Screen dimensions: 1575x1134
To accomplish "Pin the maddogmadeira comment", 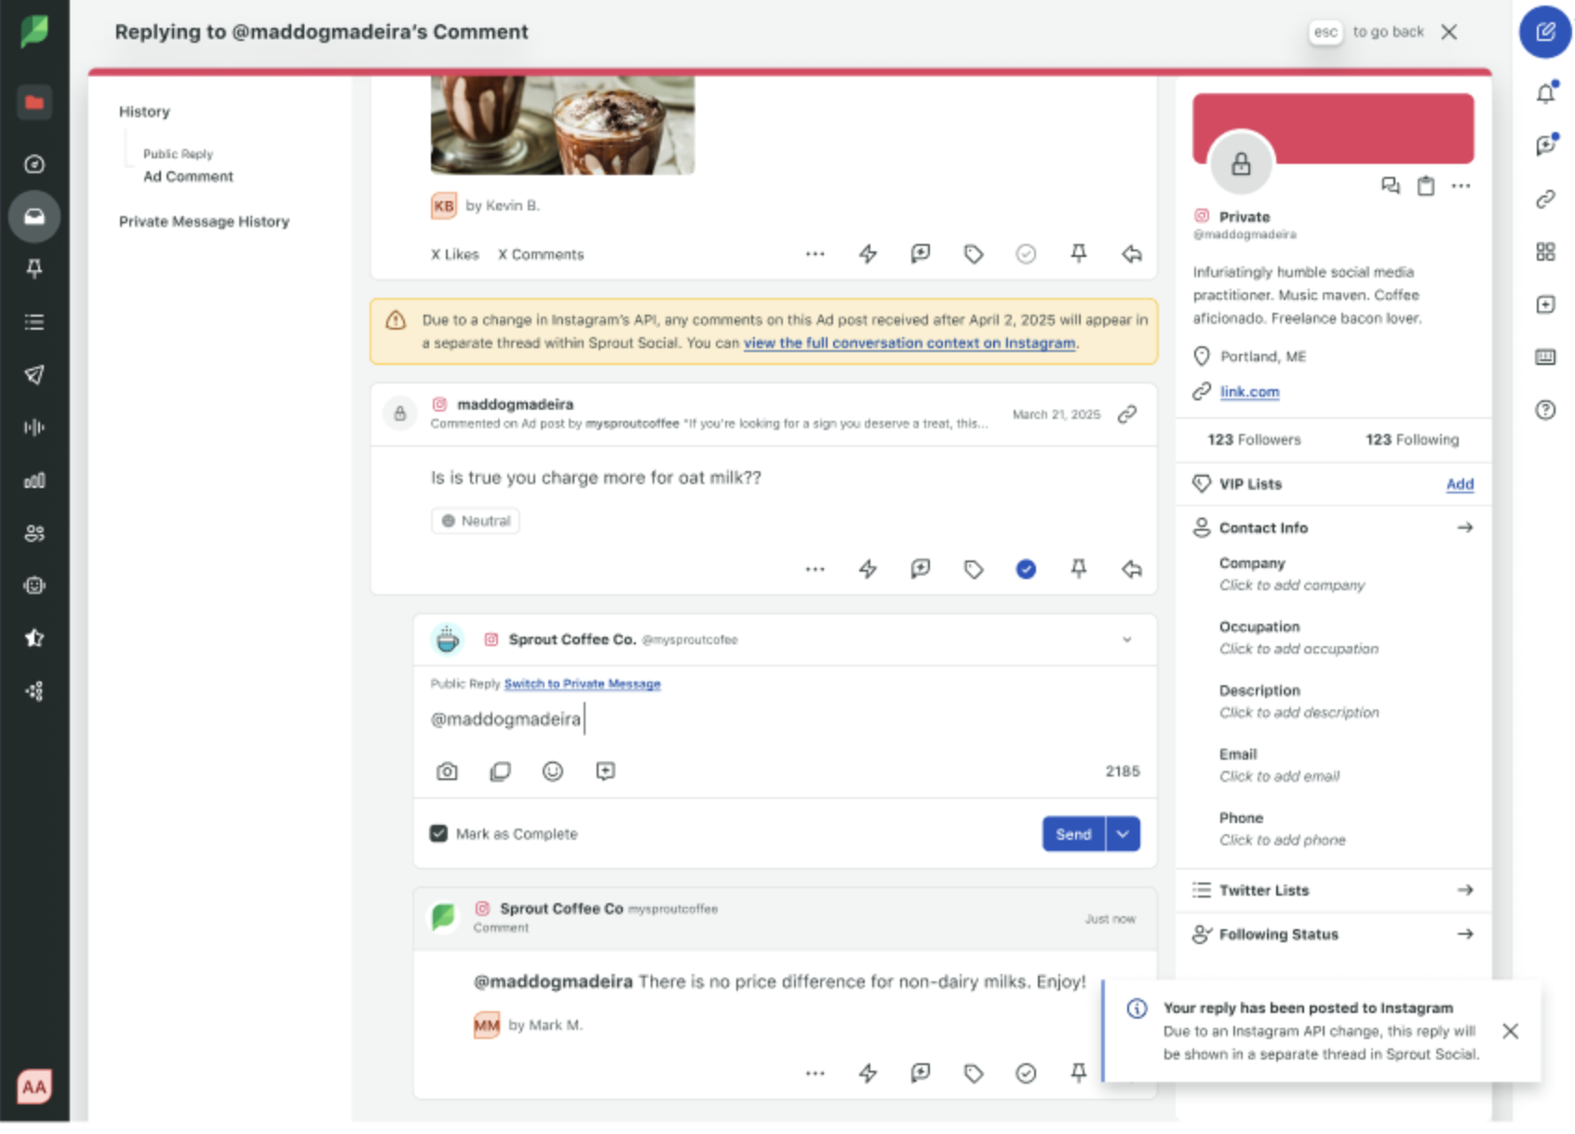I will click(1079, 570).
